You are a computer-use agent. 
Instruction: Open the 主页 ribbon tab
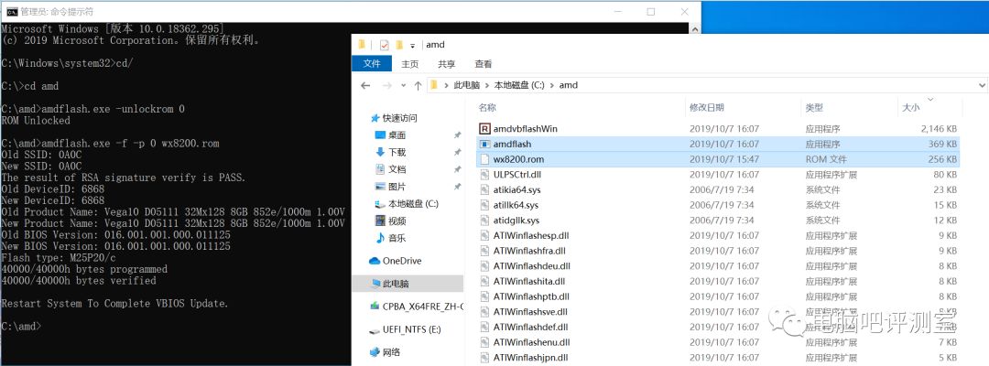pyautogui.click(x=410, y=64)
